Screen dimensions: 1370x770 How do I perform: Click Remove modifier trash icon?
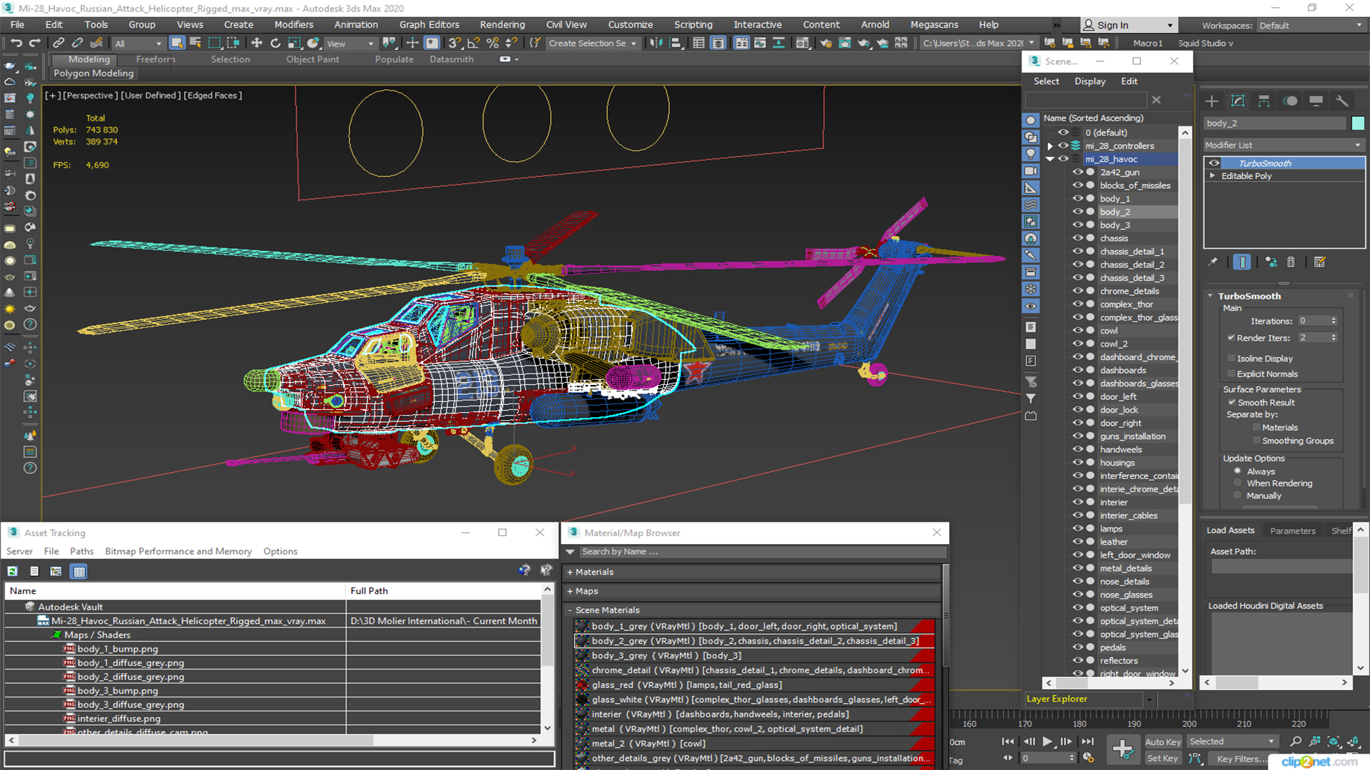[x=1291, y=262]
